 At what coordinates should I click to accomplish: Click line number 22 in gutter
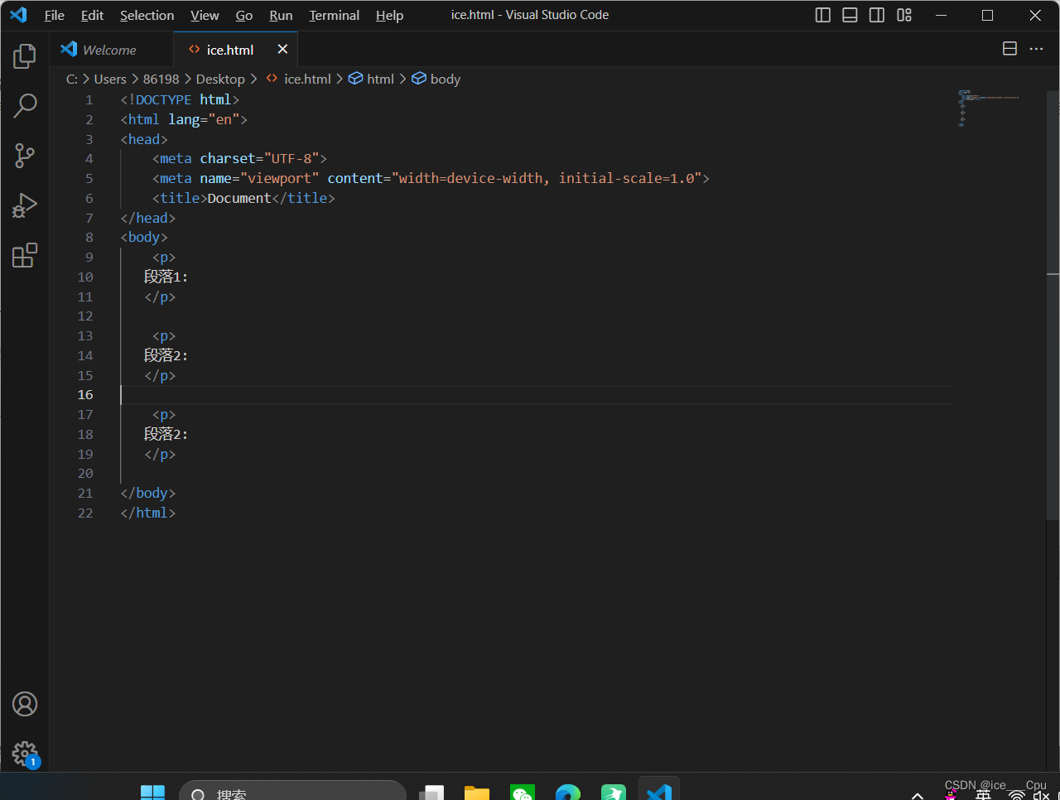(x=85, y=513)
